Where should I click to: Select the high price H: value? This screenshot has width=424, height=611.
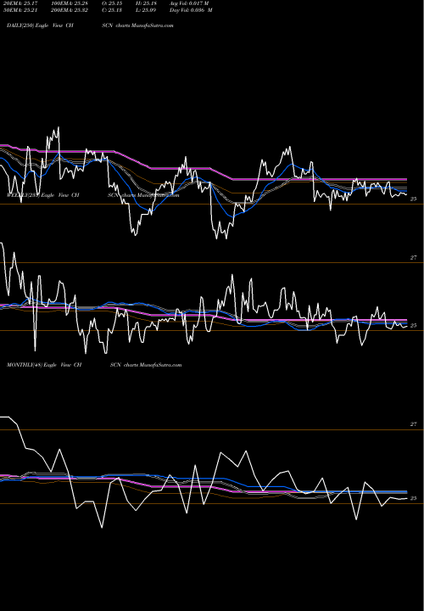point(146,3)
